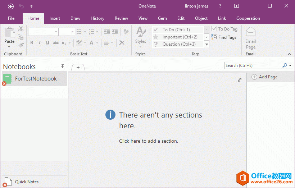Screen dimensions: 295x188
Task: Collapse the ribbon with the chevron
Action: click(x=289, y=54)
